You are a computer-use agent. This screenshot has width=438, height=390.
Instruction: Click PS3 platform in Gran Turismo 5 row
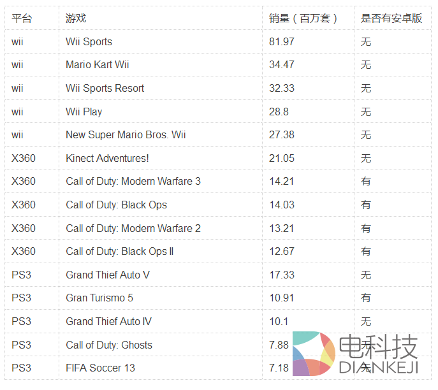(x=21, y=298)
